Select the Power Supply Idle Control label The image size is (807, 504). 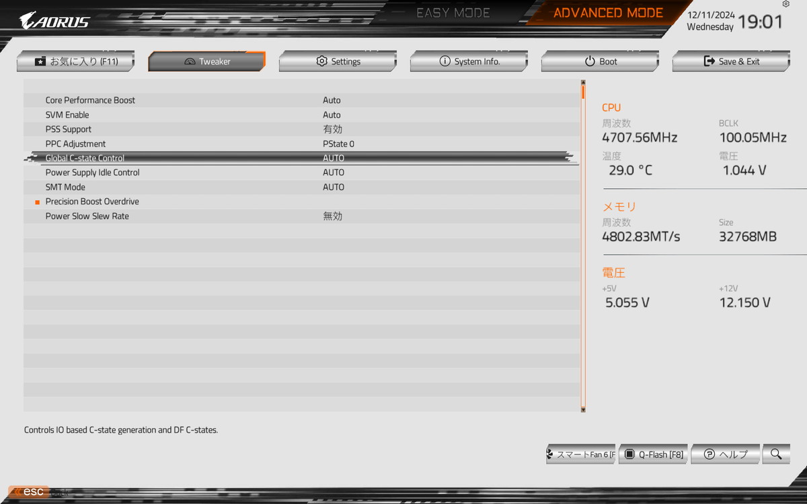click(x=92, y=173)
